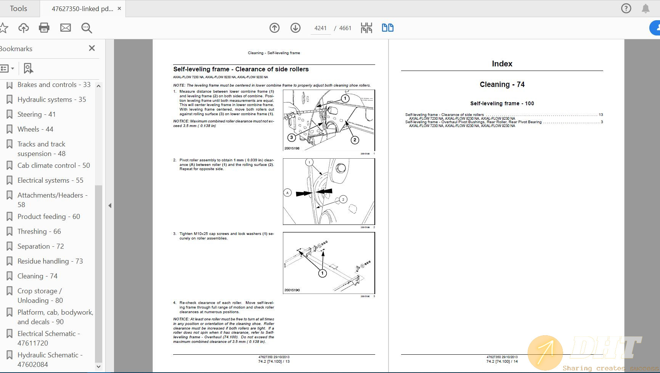
Task: Open the bookmarks options dropdown
Action: click(x=7, y=69)
